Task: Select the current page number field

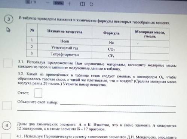Action: coord(28,2)
